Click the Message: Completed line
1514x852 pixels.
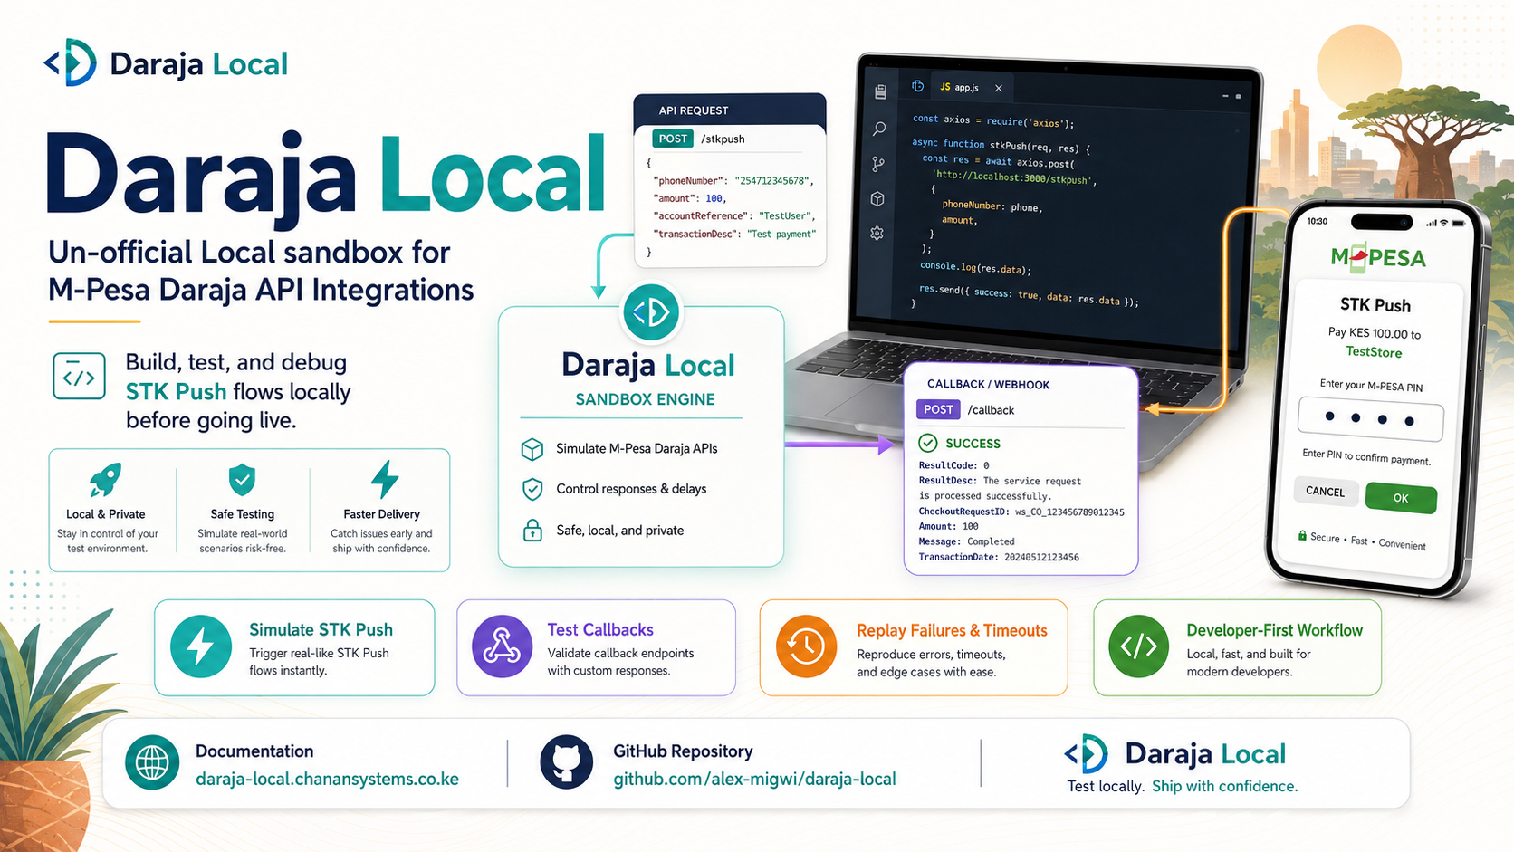pos(966,541)
